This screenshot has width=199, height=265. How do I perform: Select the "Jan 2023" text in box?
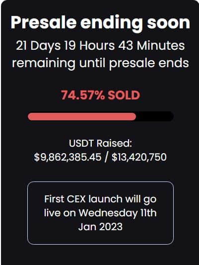click(x=100, y=227)
